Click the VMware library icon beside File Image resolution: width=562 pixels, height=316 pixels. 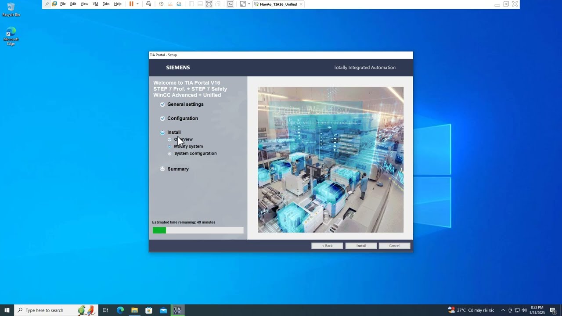54,4
